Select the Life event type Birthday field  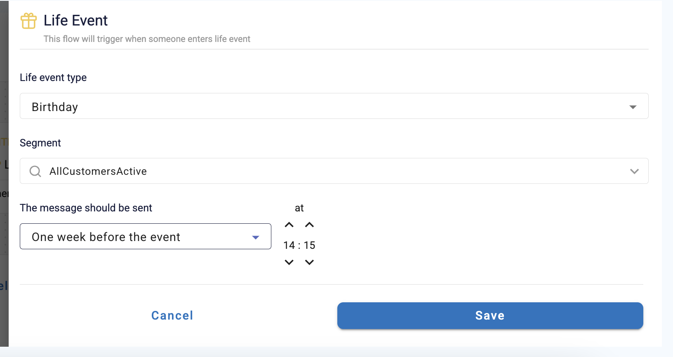(334, 106)
